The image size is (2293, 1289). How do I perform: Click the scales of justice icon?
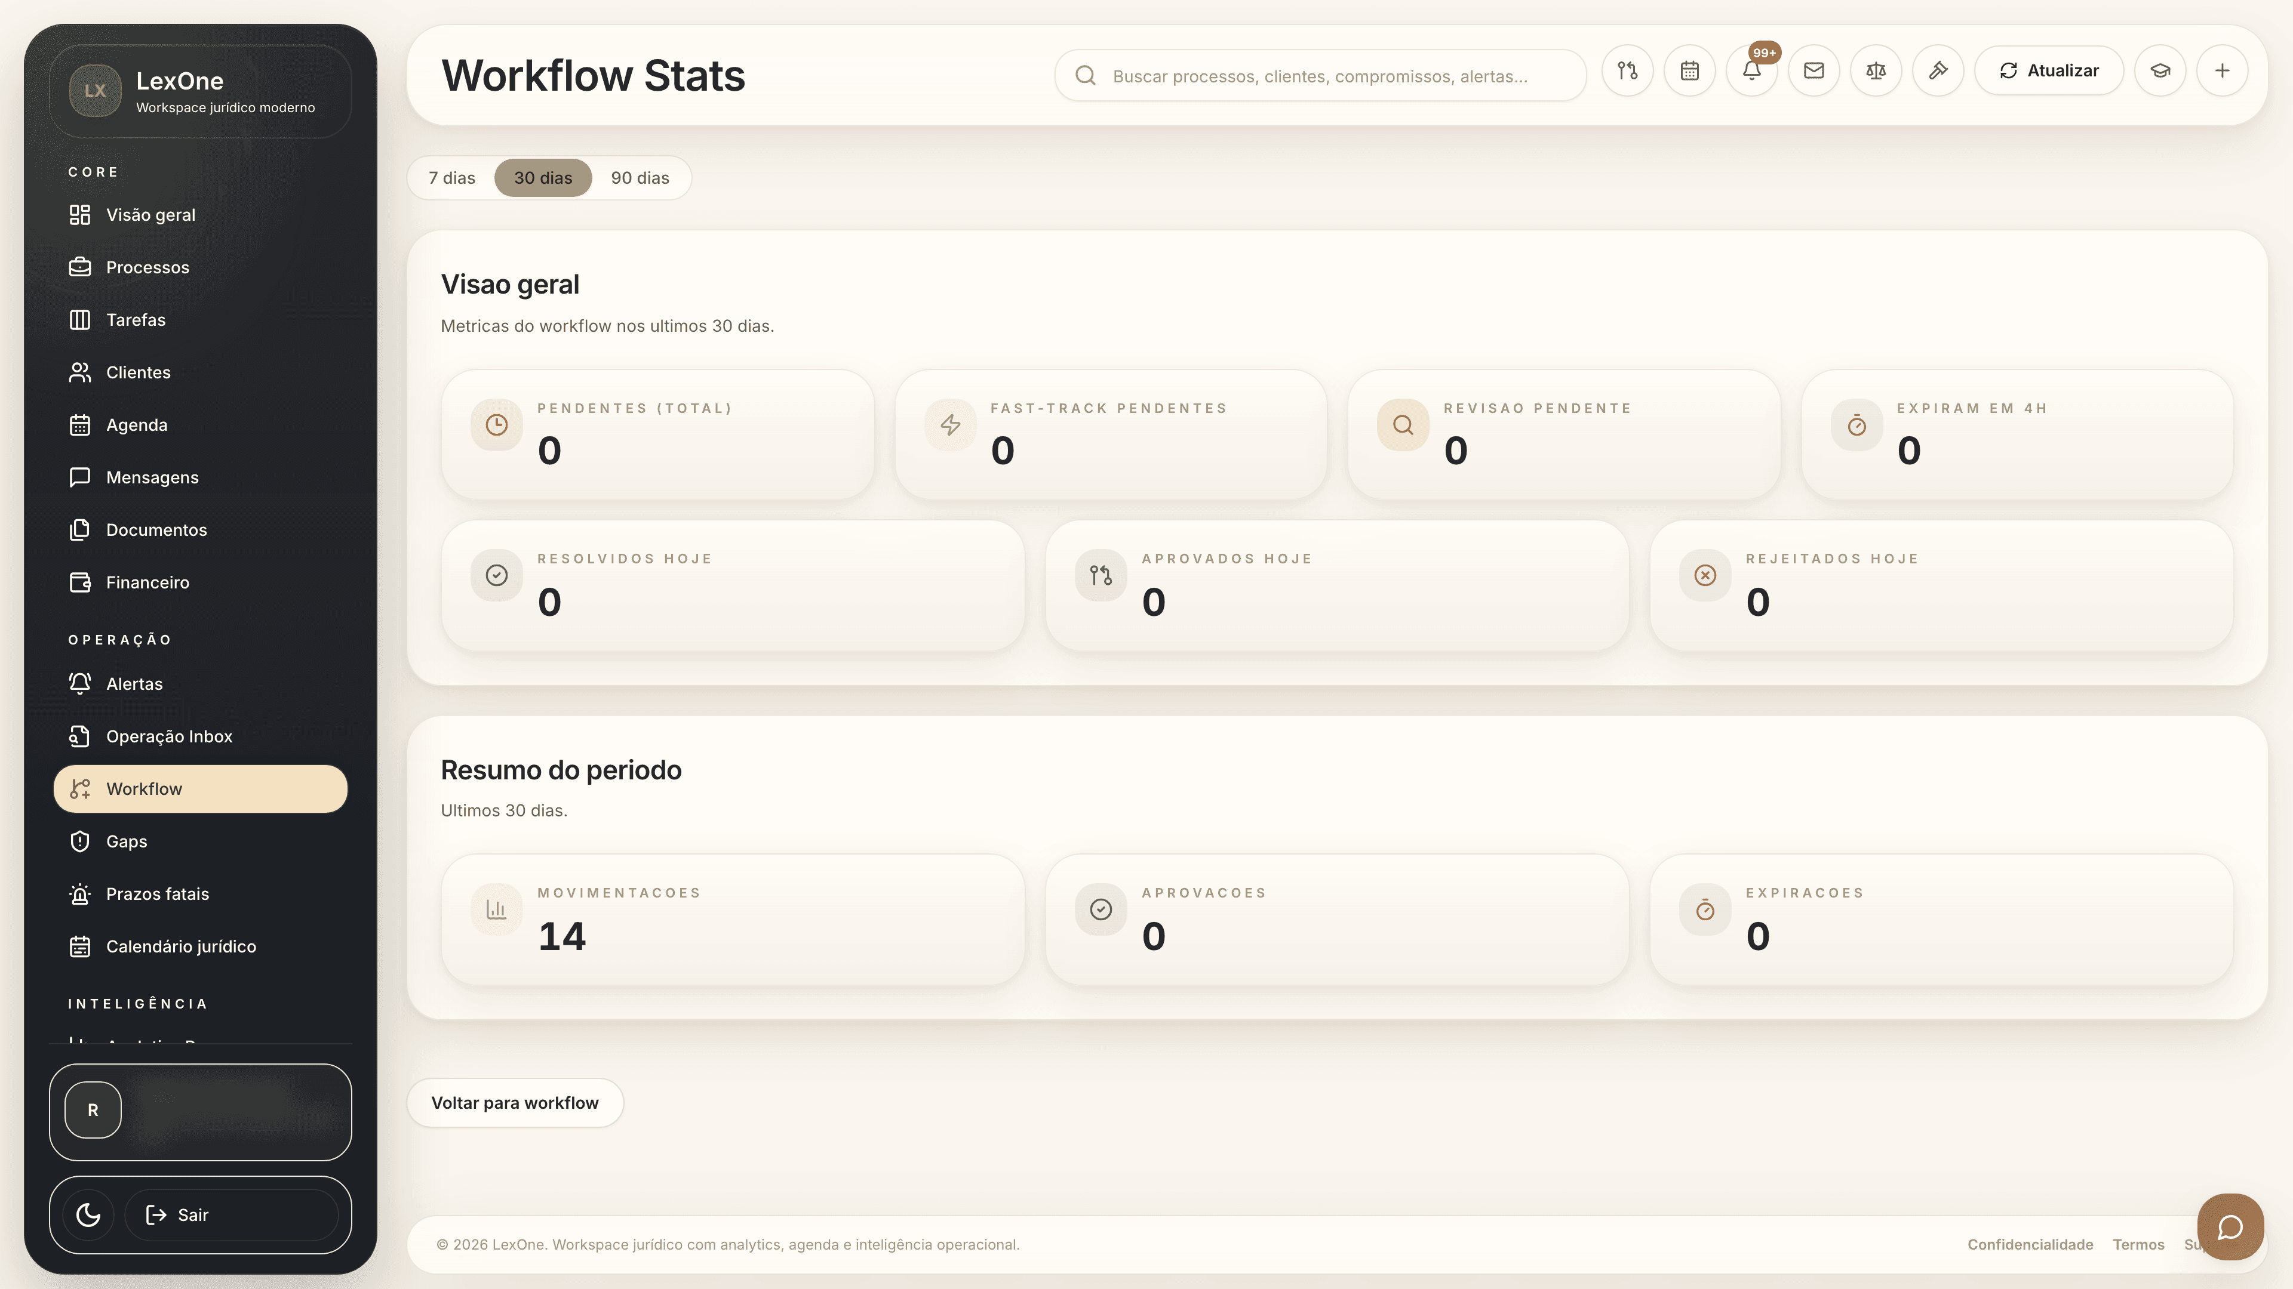coord(1876,71)
